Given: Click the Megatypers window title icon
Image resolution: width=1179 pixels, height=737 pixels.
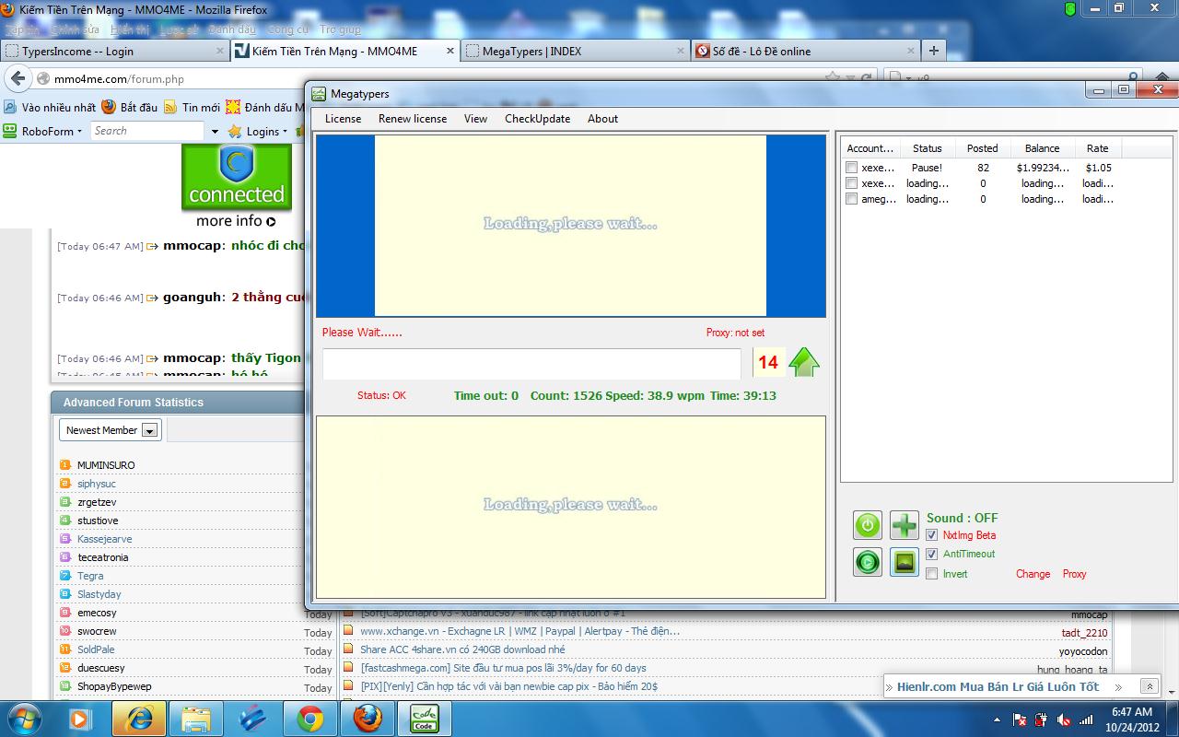Looking at the screenshot, I should (319, 94).
